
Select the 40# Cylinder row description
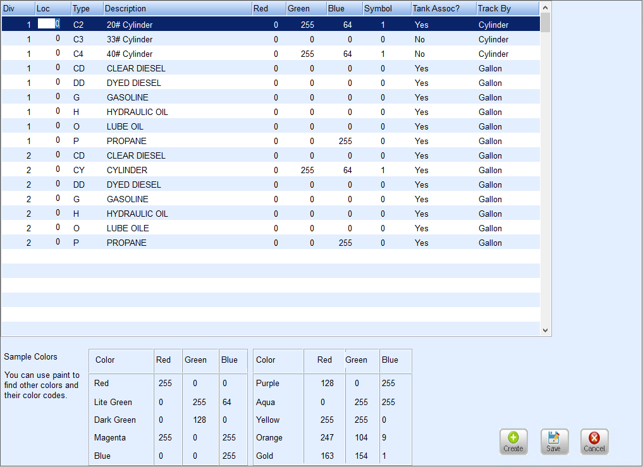pyautogui.click(x=130, y=54)
